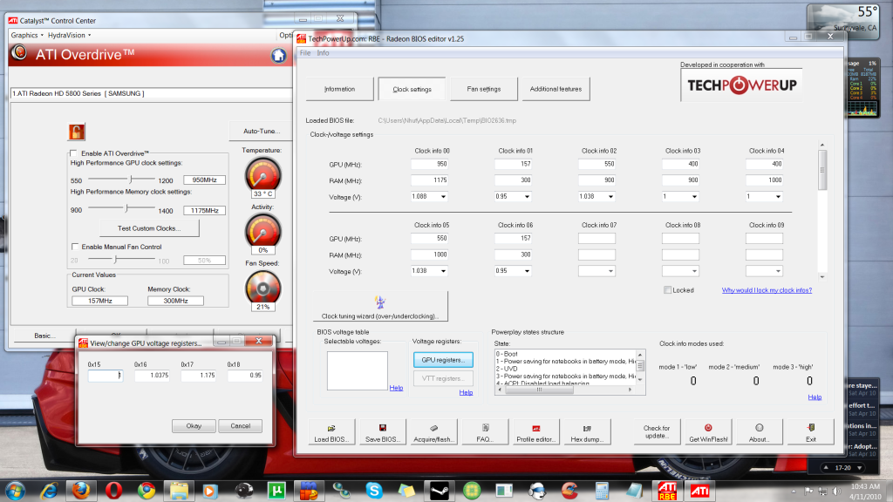Click RAM MHz field for Clock info 02
This screenshot has height=502, width=893.
click(596, 180)
